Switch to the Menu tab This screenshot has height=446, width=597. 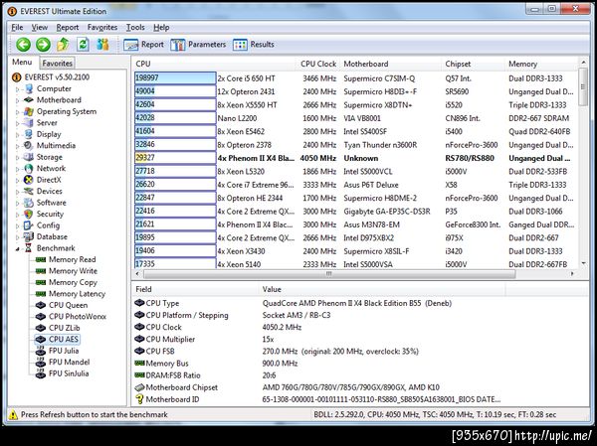[x=22, y=63]
